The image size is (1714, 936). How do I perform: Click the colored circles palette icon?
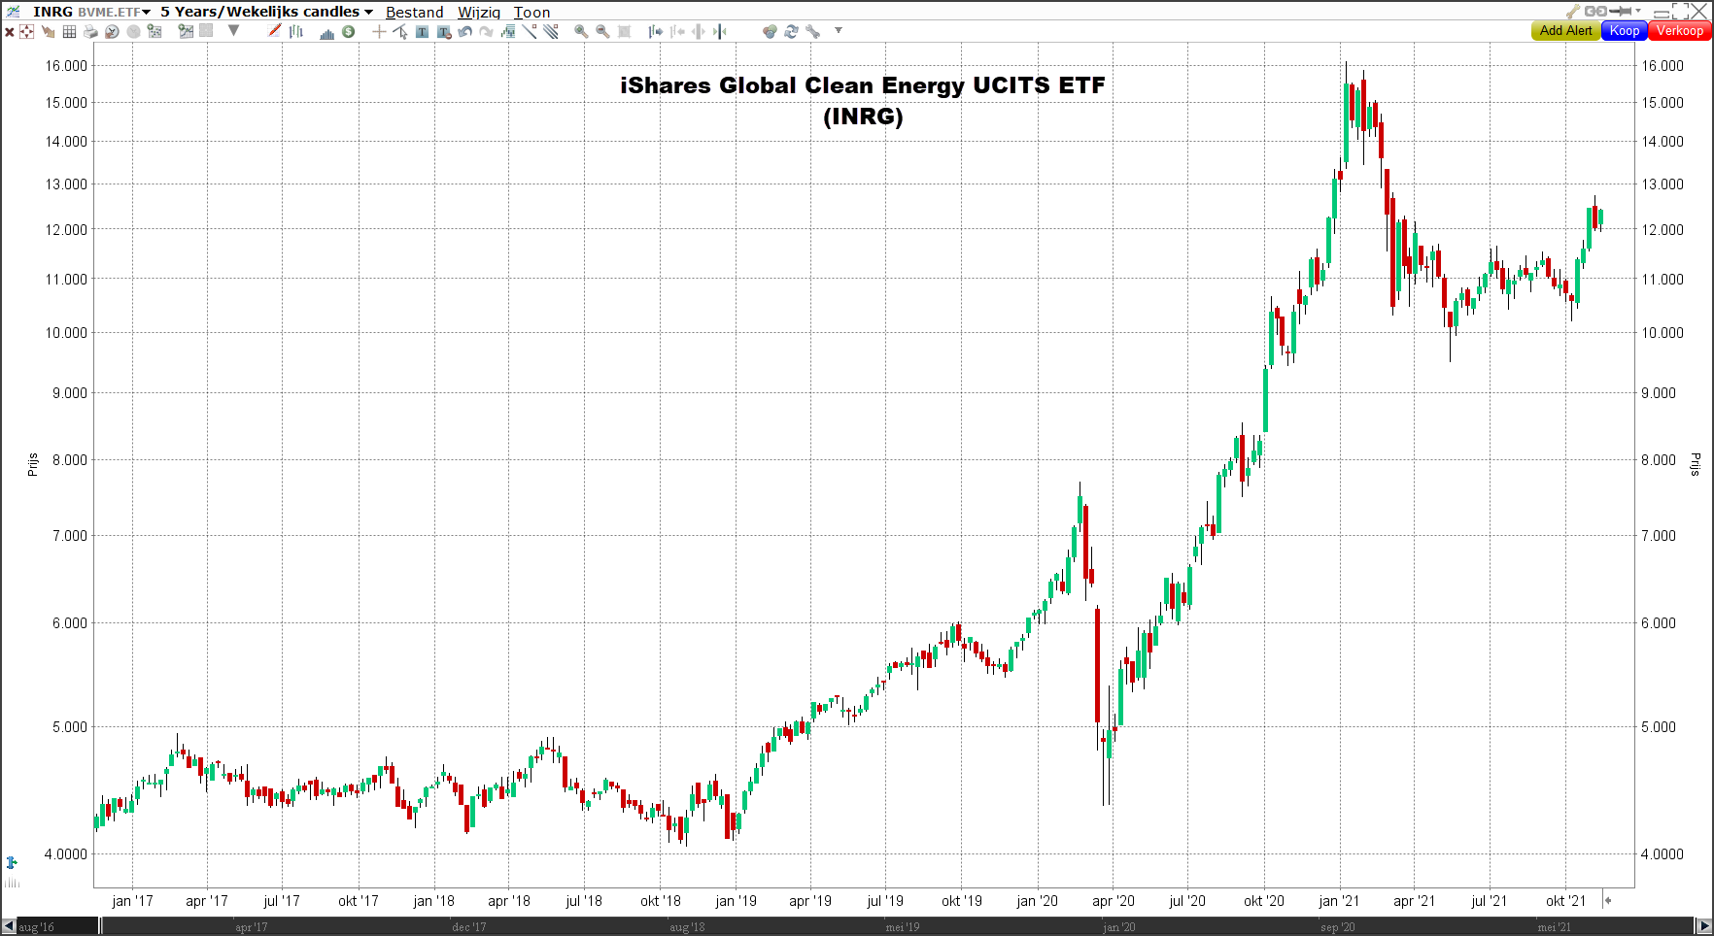770,32
